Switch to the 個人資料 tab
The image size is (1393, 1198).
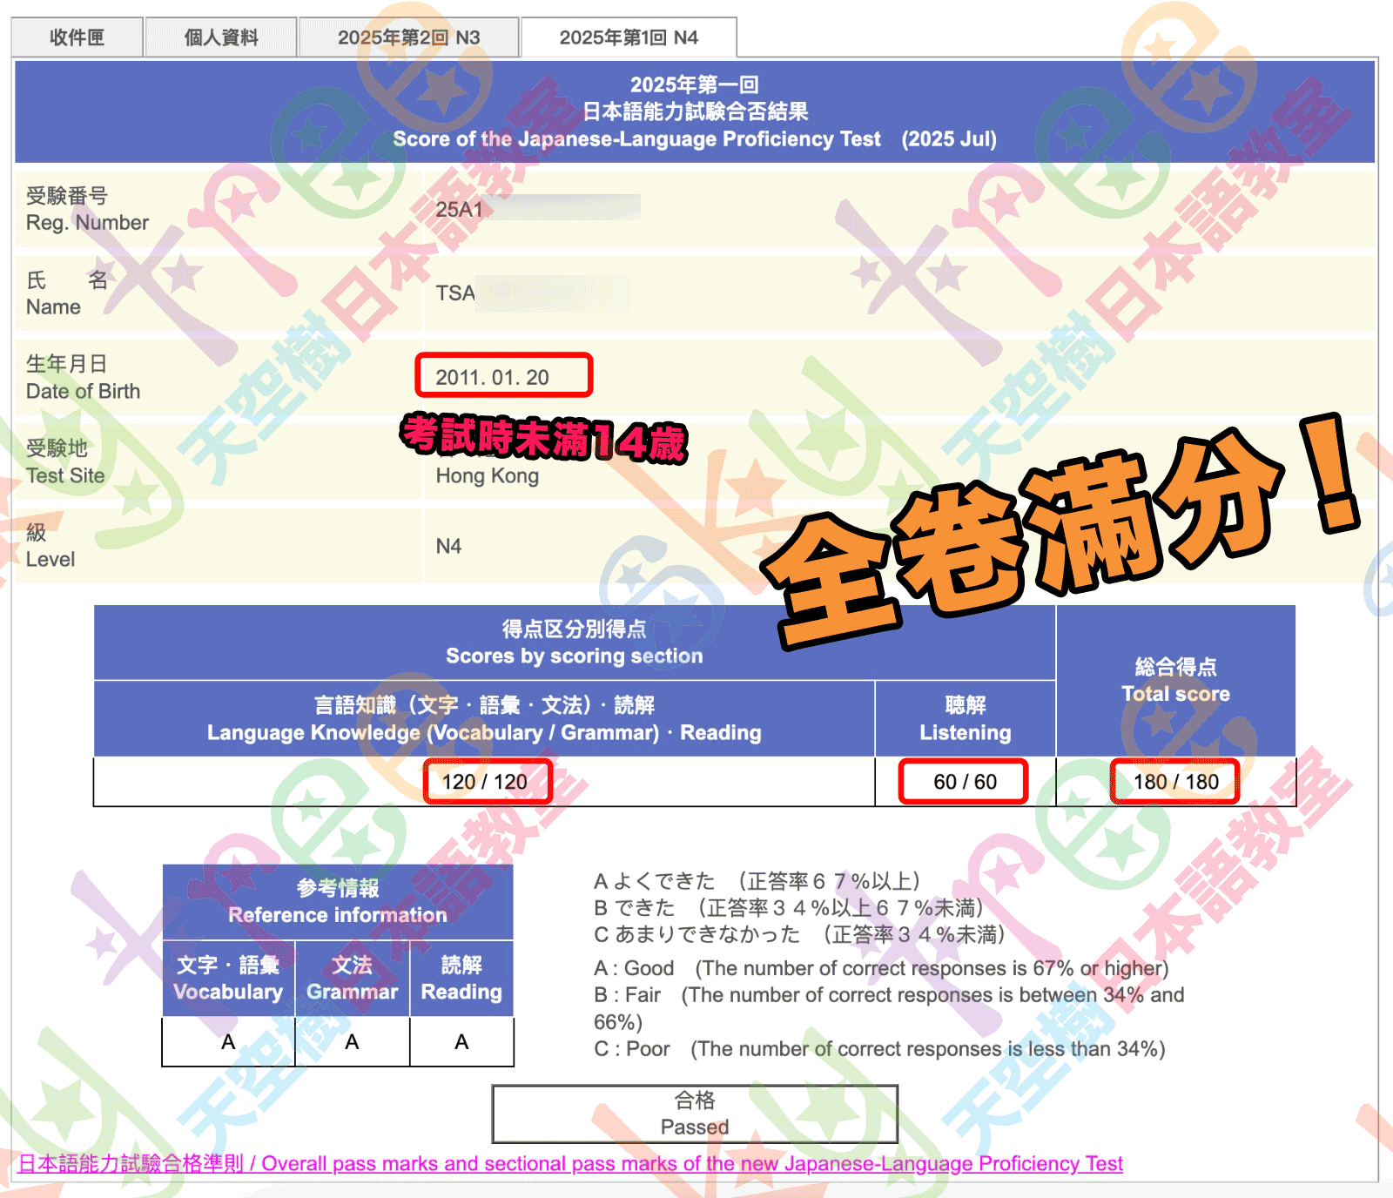pos(221,37)
